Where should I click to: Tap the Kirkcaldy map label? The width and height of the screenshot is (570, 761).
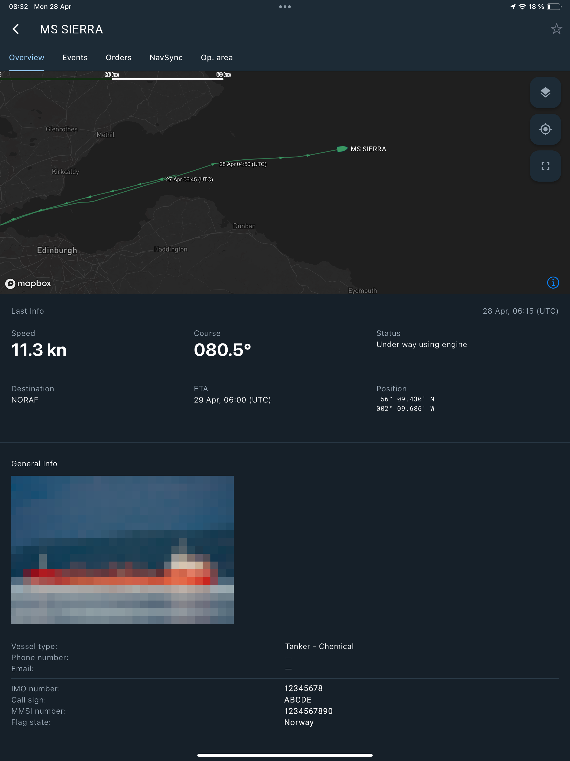tap(65, 172)
